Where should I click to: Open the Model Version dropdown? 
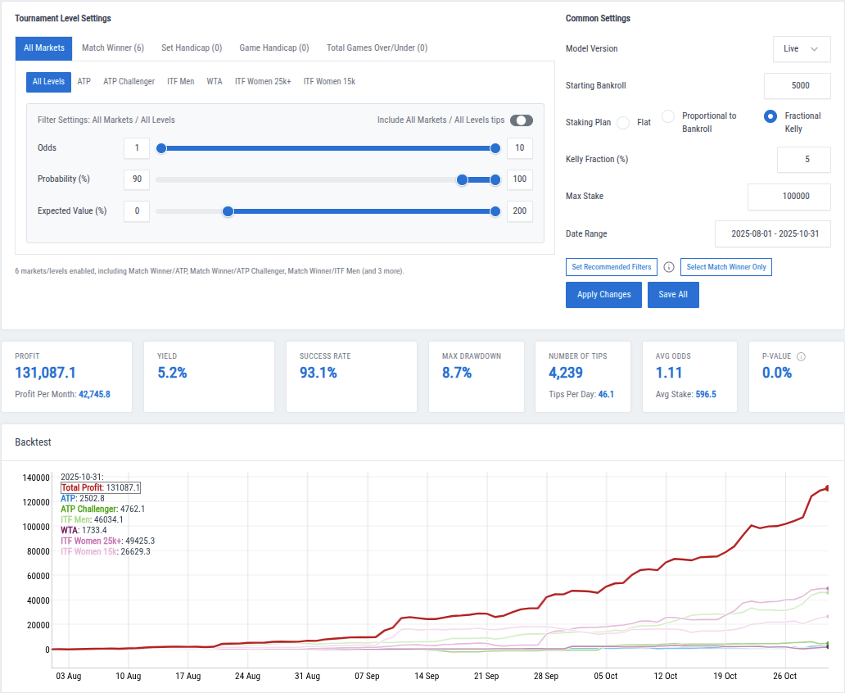[802, 48]
